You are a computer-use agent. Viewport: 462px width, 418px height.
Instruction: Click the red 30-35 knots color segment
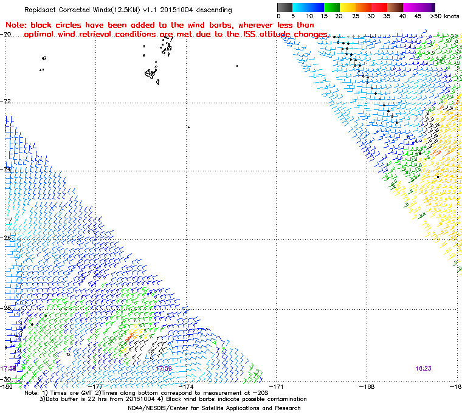tap(379, 7)
